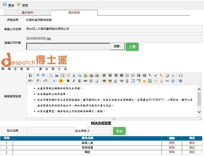The height and width of the screenshot is (156, 204).
Task: Click the anchor icon in editor
Action: [161, 81]
